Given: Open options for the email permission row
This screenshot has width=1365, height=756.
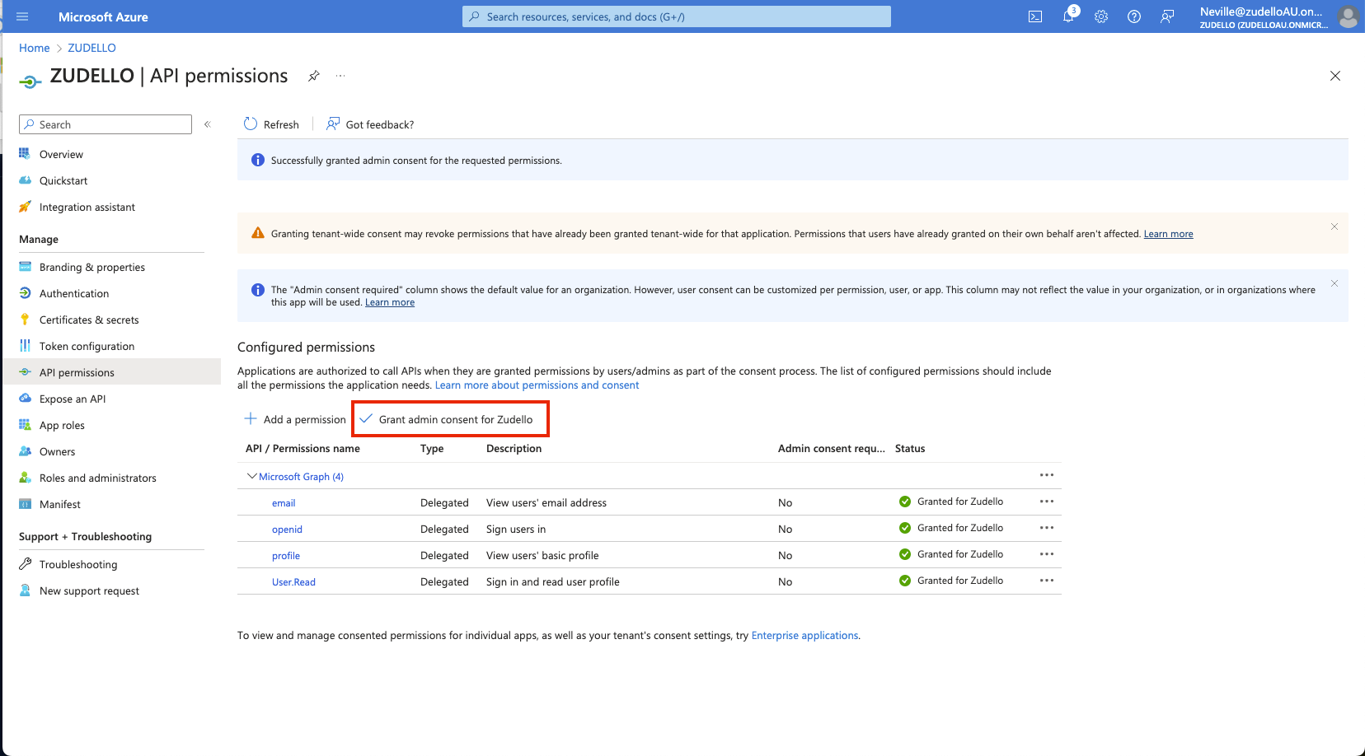Looking at the screenshot, I should point(1047,502).
